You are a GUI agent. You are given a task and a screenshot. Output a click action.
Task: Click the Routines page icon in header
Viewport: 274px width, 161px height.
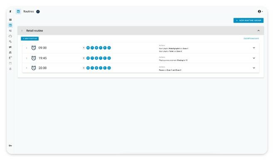point(18,12)
